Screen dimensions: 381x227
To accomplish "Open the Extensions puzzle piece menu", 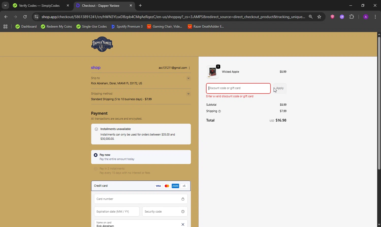I will pyautogui.click(x=352, y=17).
